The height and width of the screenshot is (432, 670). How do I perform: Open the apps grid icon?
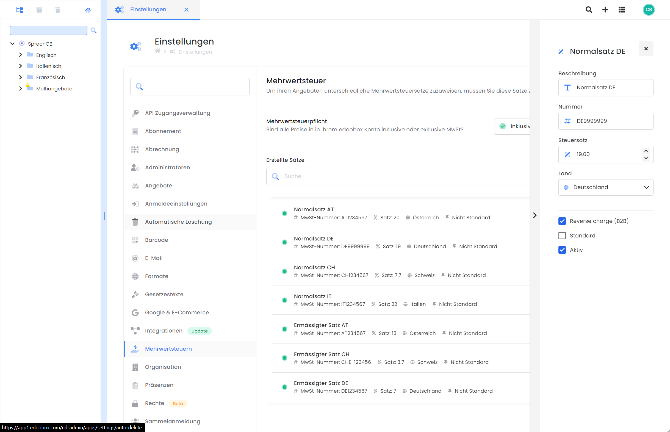(x=622, y=10)
